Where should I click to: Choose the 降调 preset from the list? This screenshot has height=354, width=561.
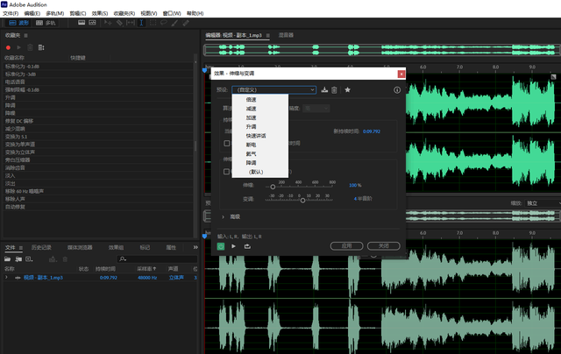(x=260, y=163)
